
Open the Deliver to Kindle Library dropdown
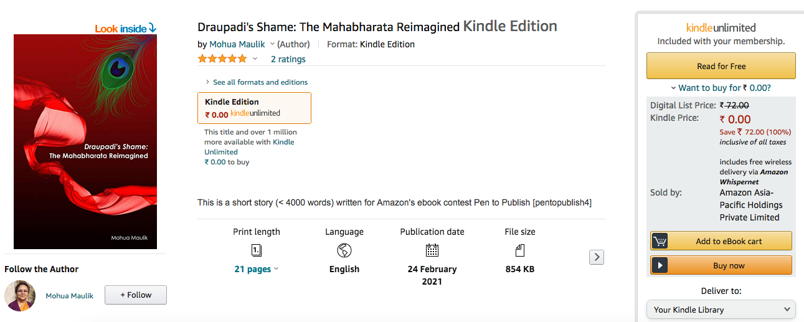click(x=721, y=310)
